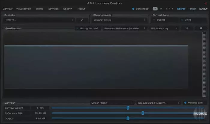Toggle Dark mode
The image size is (210, 124).
point(140,9)
